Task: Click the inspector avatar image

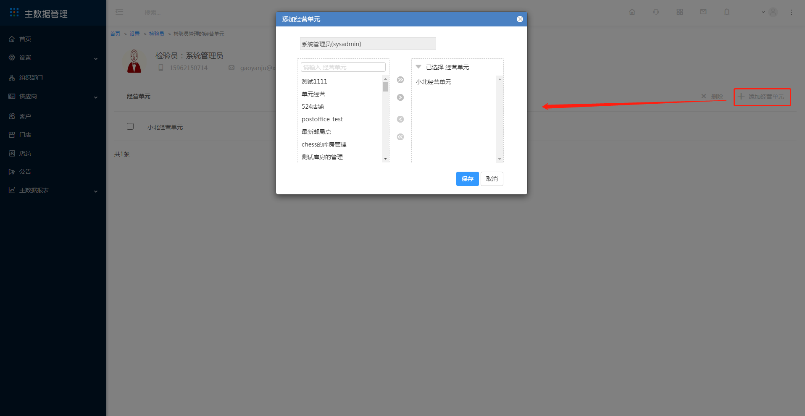Action: 134,61
